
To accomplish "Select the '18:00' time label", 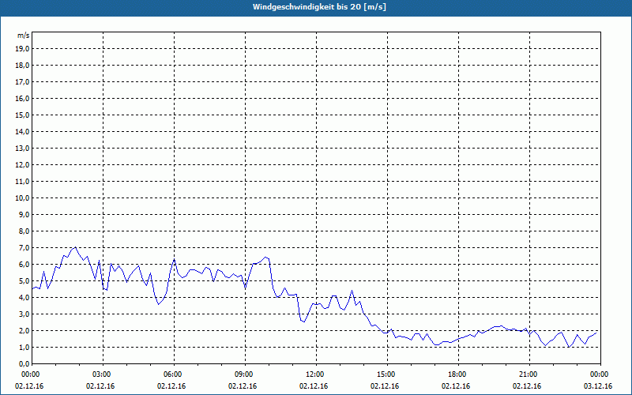I will point(457,374).
